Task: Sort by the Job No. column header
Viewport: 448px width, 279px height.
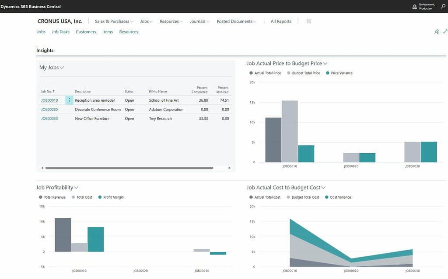Action: pyautogui.click(x=47, y=91)
